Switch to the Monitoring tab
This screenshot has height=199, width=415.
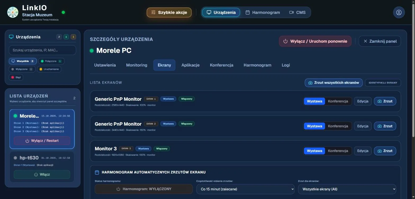[137, 65]
